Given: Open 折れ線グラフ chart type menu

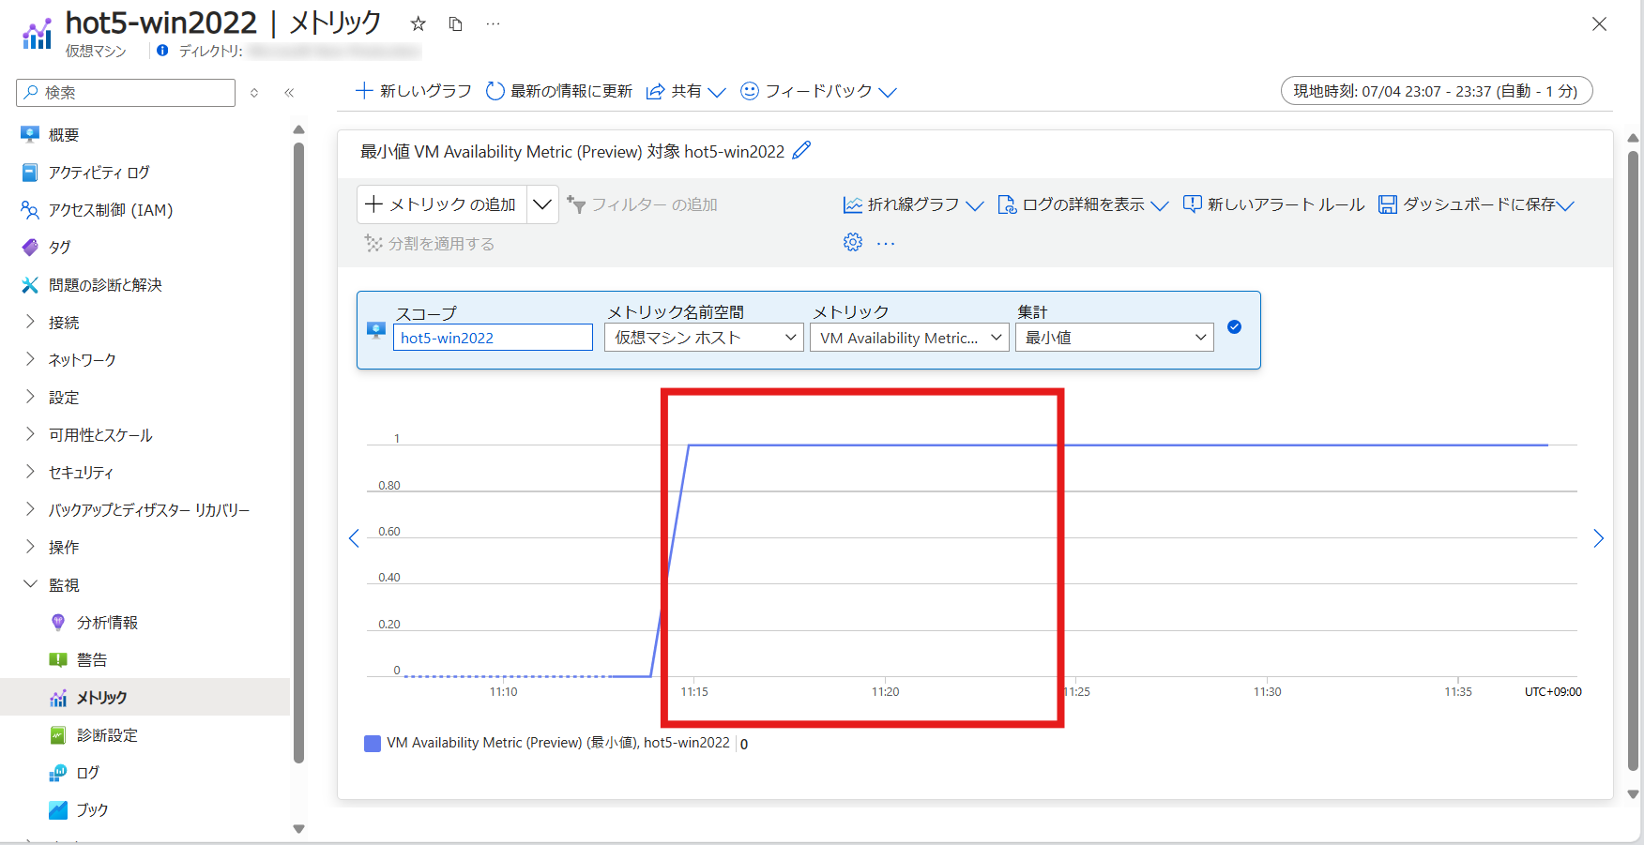Looking at the screenshot, I should pyautogui.click(x=913, y=204).
